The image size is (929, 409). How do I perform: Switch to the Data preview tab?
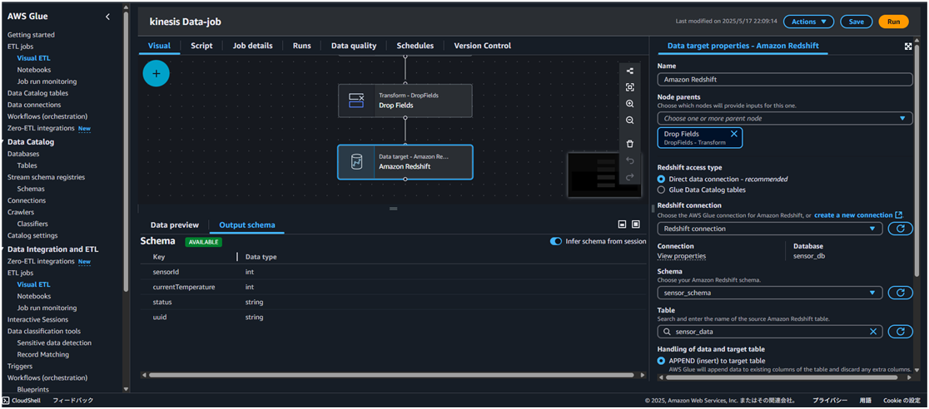click(174, 225)
